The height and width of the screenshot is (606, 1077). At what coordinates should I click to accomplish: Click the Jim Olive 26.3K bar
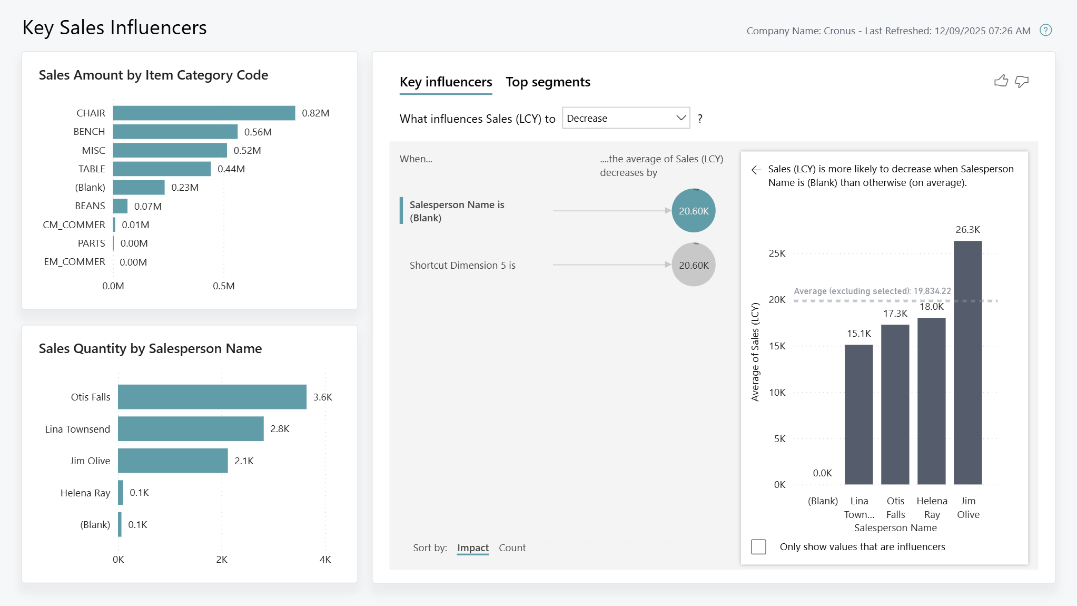968,364
